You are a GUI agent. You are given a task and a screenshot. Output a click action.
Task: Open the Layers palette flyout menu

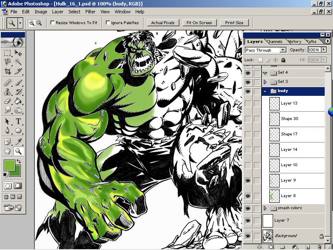pyautogui.click(x=328, y=41)
